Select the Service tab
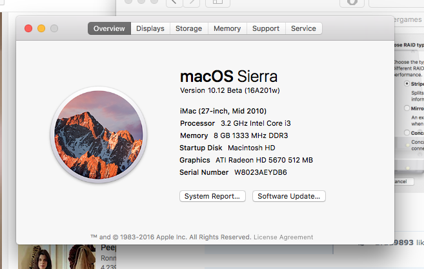The width and height of the screenshot is (424, 269). pyautogui.click(x=304, y=28)
